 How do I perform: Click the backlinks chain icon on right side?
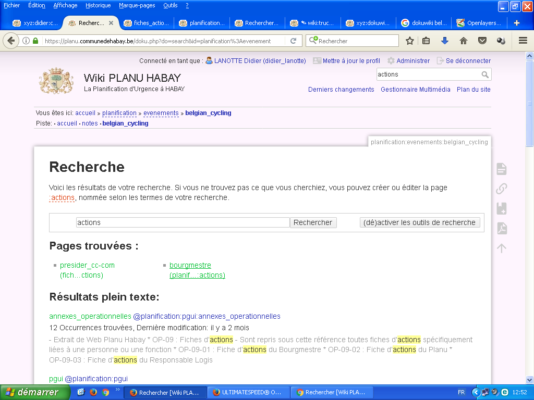pos(501,189)
